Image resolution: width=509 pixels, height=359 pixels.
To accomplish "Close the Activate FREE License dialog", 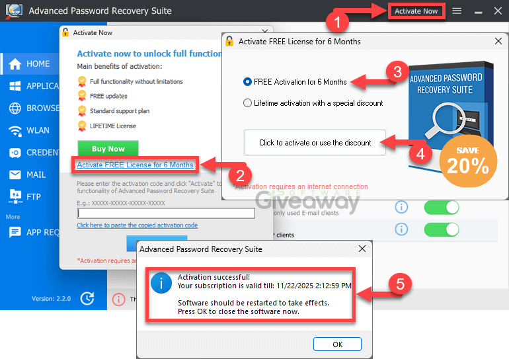I will pyautogui.click(x=498, y=41).
